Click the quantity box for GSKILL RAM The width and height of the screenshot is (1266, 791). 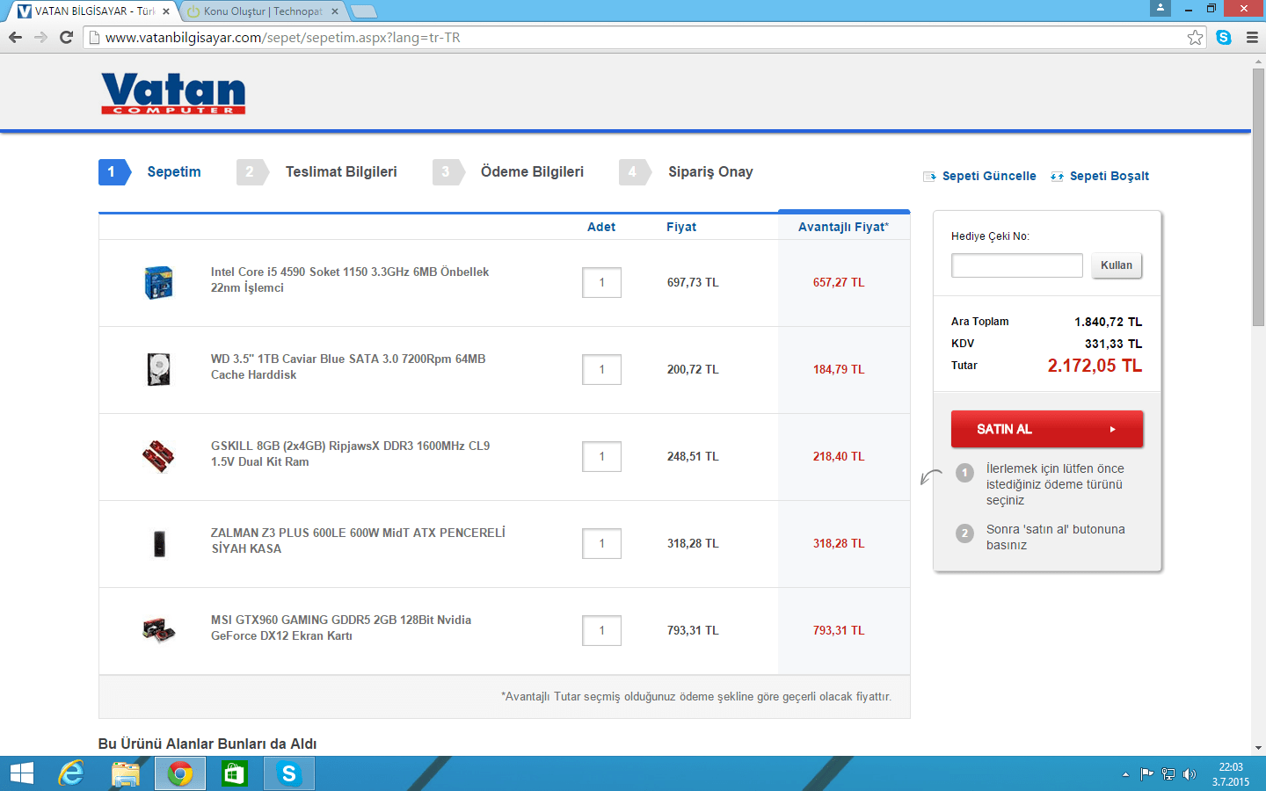(x=601, y=456)
